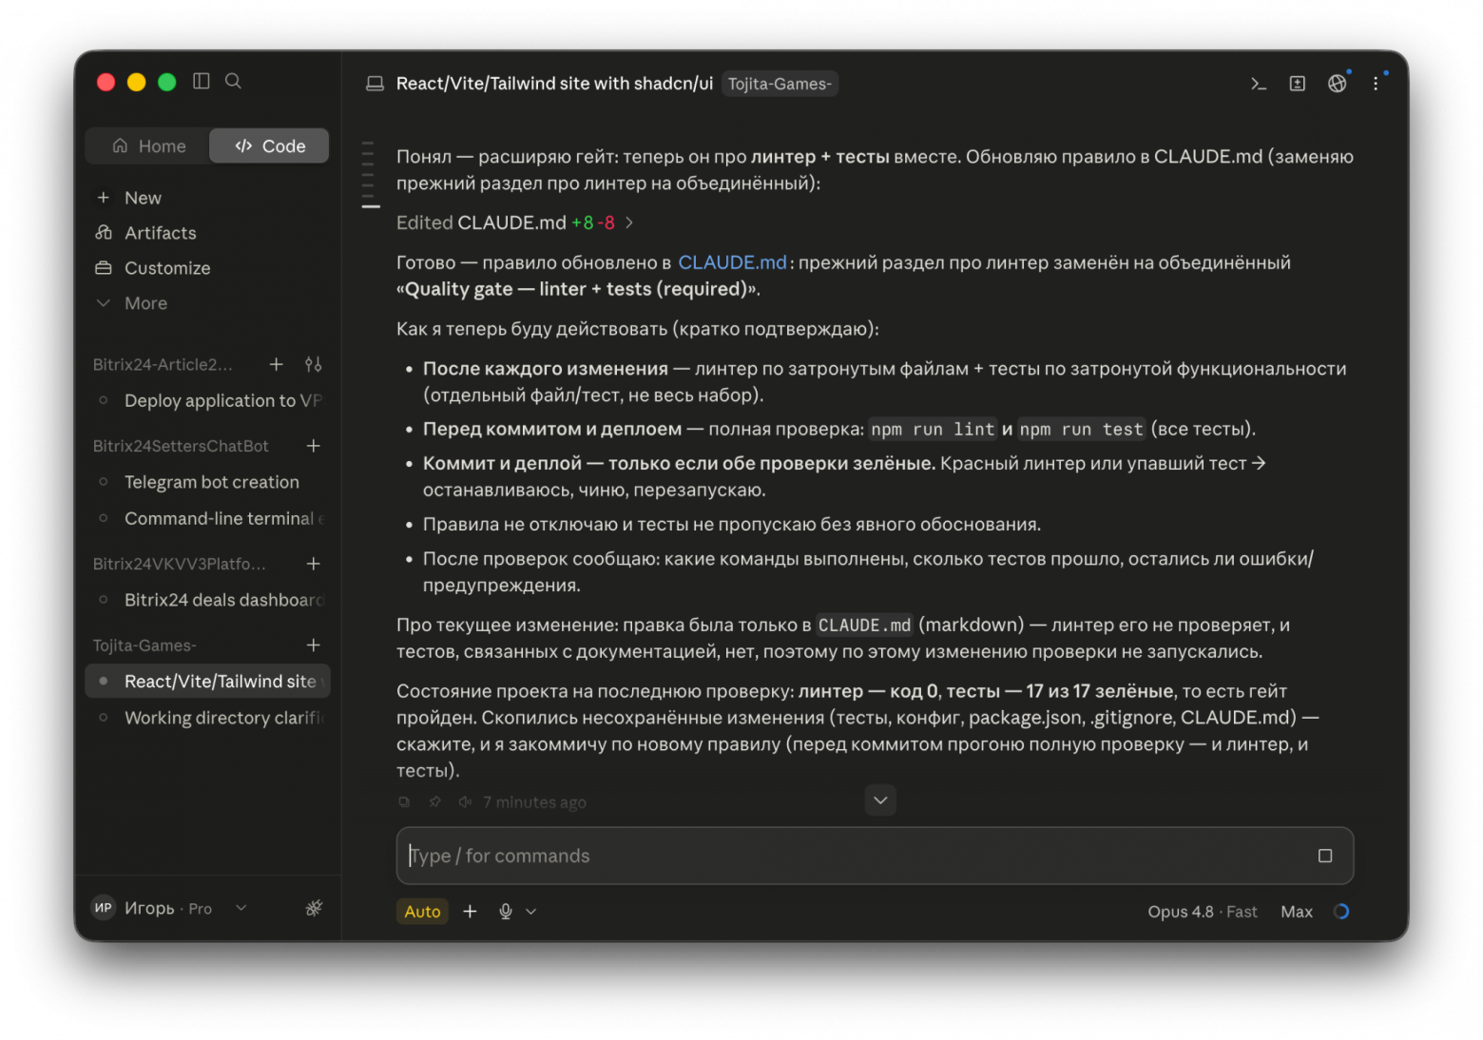
Task: Click the stop square in input
Action: click(1325, 856)
